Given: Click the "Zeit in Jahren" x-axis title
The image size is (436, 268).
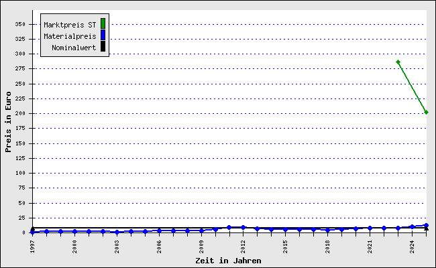Looking at the screenshot, I should pos(228,261).
